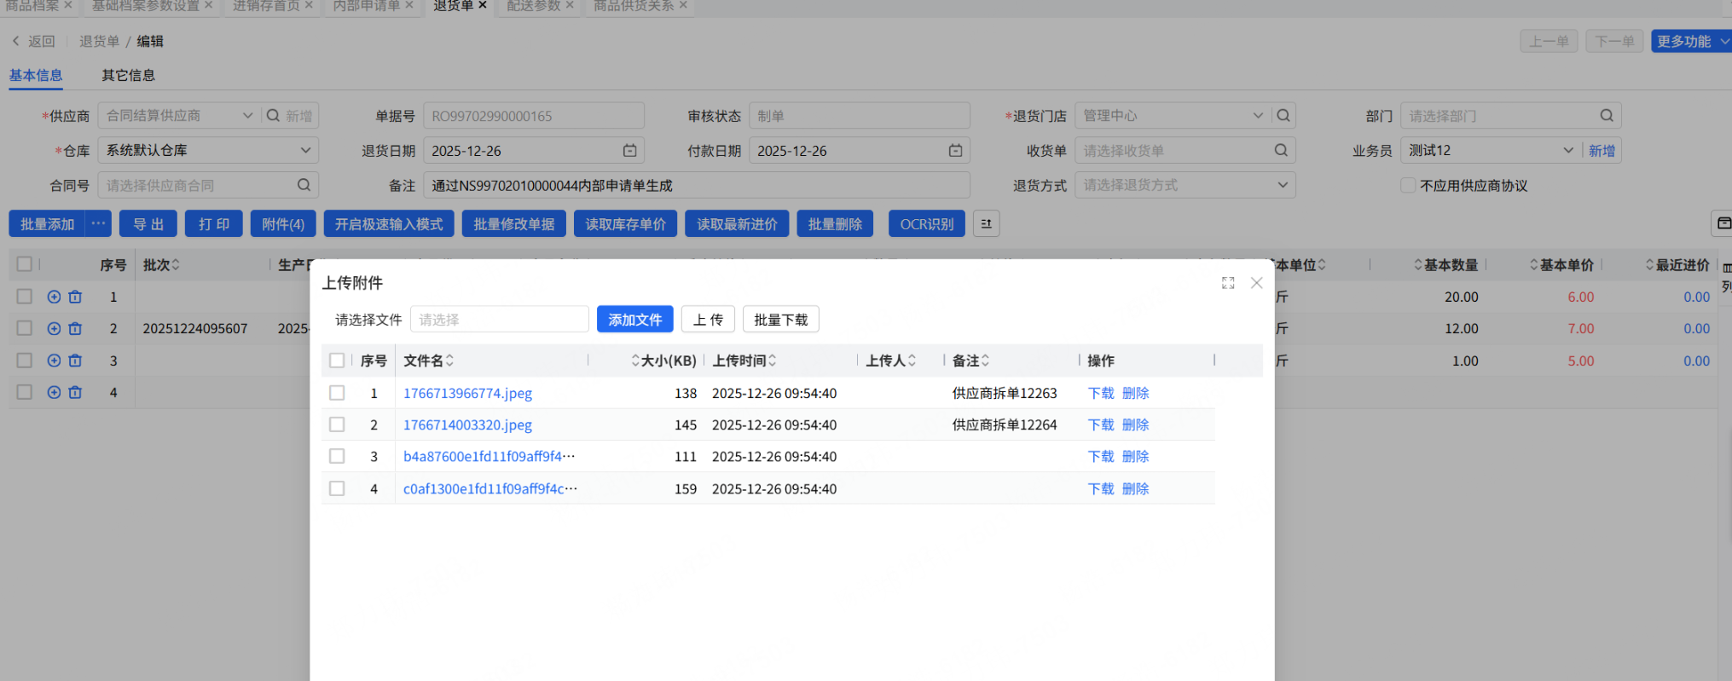Screen dimensions: 1732x681
Task: Click 下载 link for 1766714003320.jpeg
Action: coord(1100,424)
